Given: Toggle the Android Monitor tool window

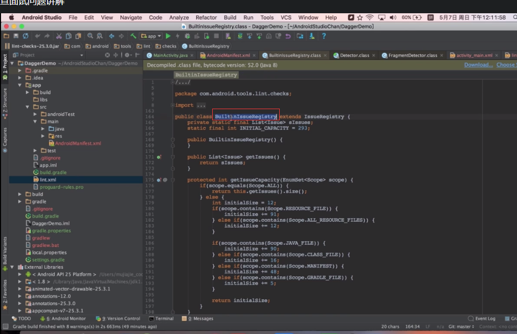Looking at the screenshot, I should (x=63, y=319).
